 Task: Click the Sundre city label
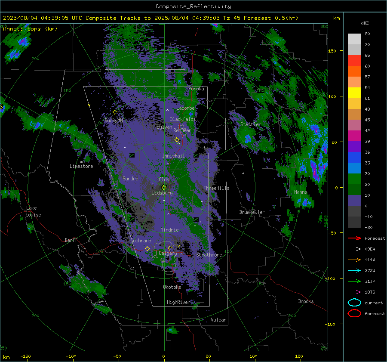pyautogui.click(x=130, y=178)
